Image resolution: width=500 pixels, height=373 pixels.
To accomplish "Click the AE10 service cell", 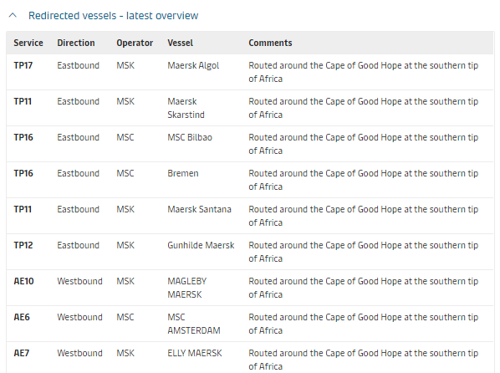I will pos(23,281).
